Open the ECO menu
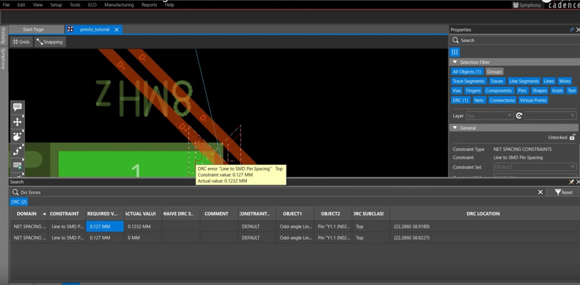 click(x=92, y=5)
